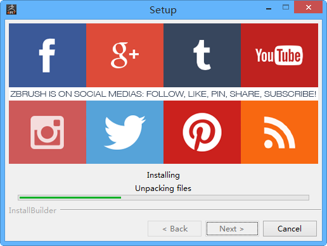Screen dimensions: 327x246
Task: Open the RSS feed tile
Action: [279, 132]
